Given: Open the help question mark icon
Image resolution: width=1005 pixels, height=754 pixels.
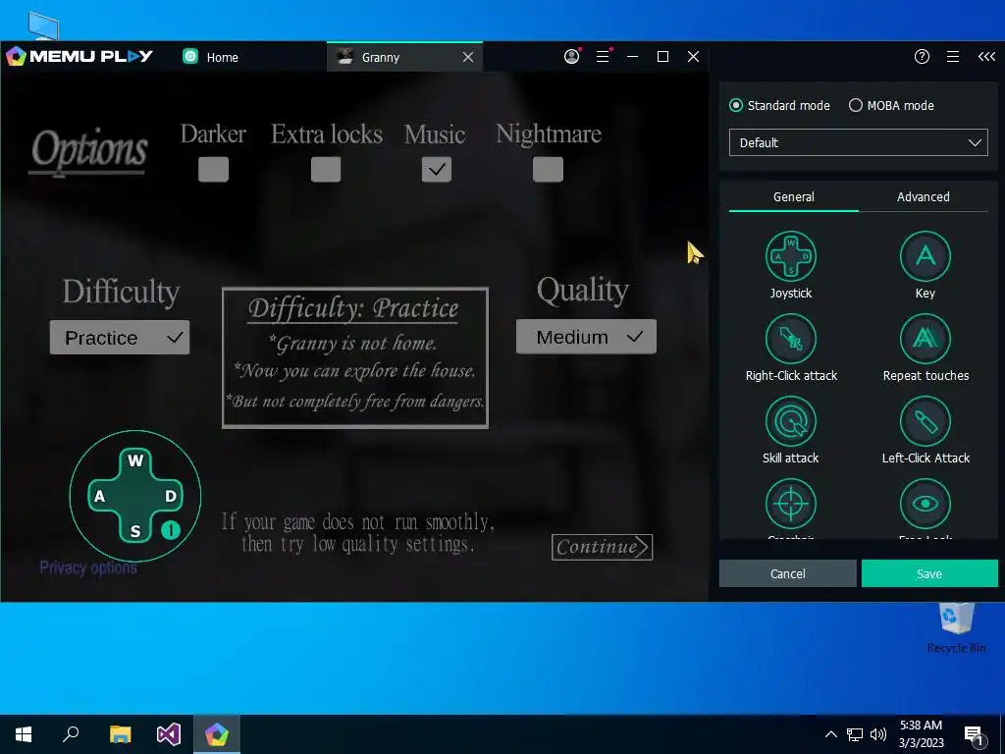Looking at the screenshot, I should tap(922, 56).
